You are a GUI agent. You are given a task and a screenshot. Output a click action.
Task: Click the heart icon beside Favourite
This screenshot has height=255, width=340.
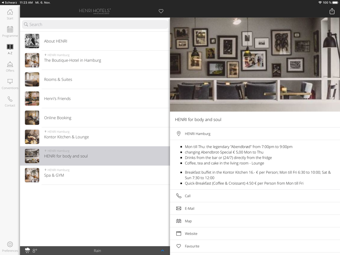coord(179,246)
